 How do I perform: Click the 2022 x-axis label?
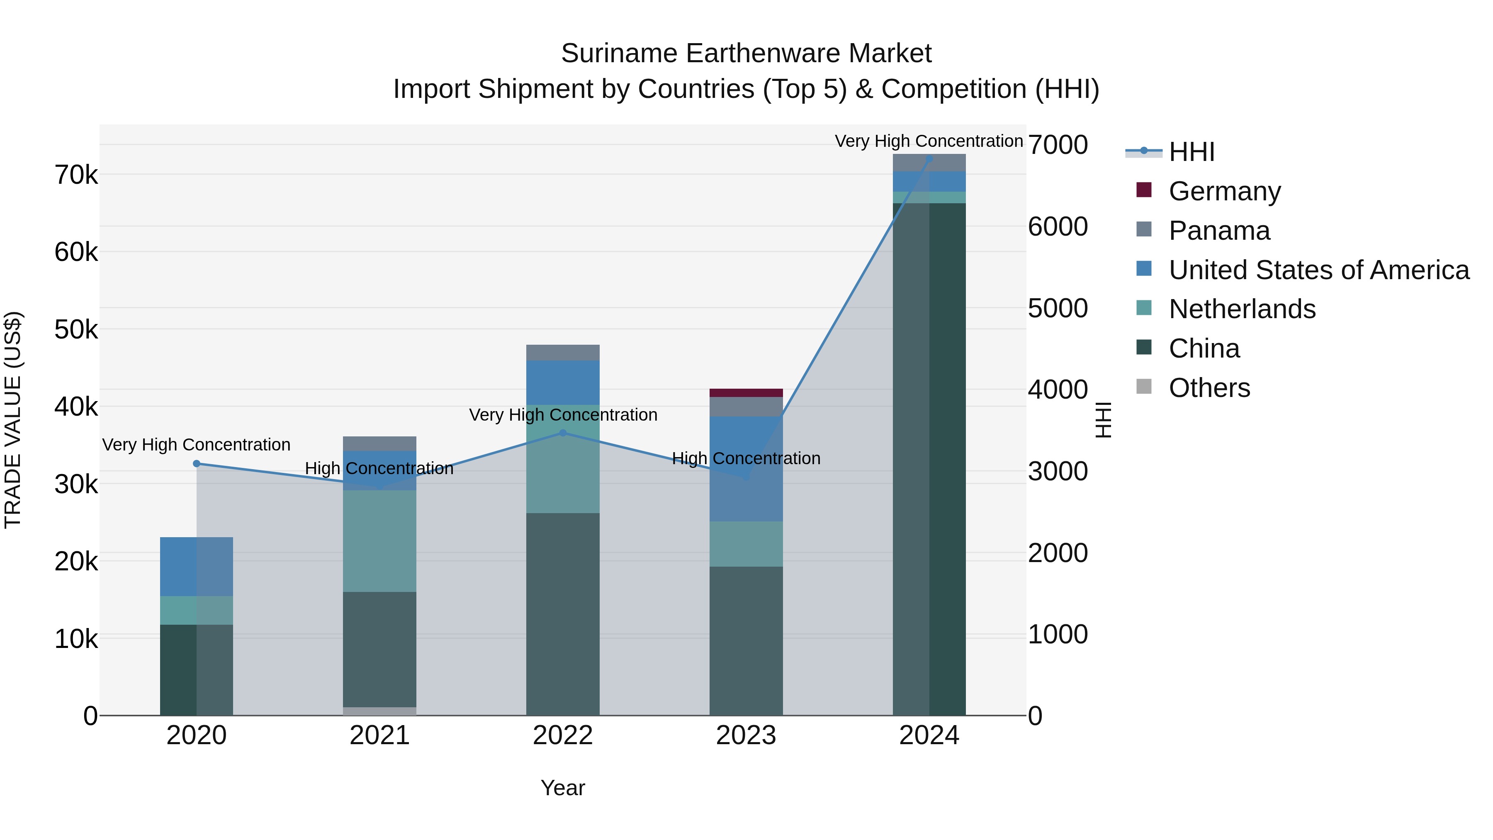click(563, 735)
